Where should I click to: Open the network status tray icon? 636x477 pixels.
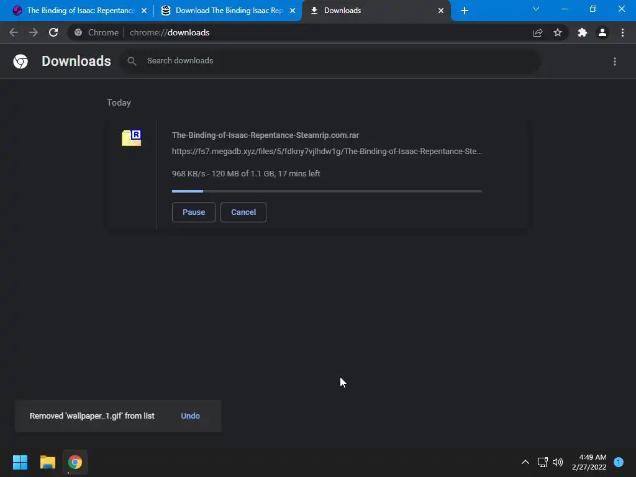pos(542,462)
